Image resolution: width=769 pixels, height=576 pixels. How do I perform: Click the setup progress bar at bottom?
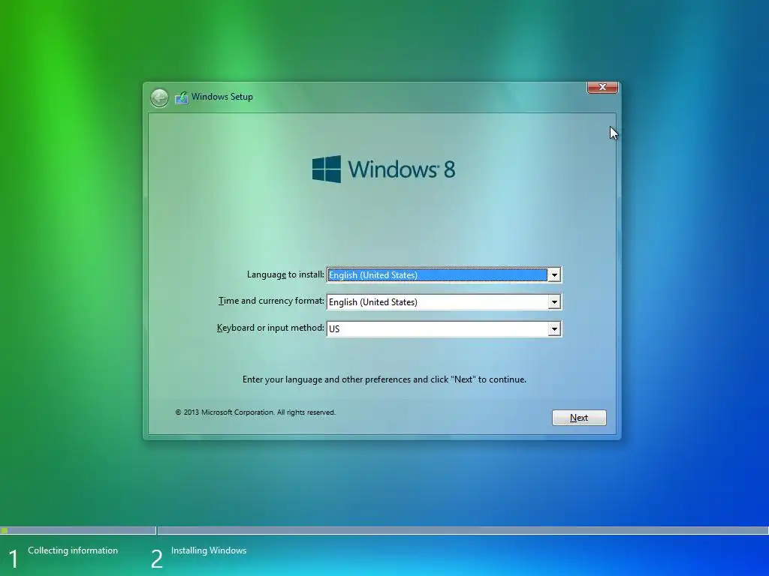384,530
